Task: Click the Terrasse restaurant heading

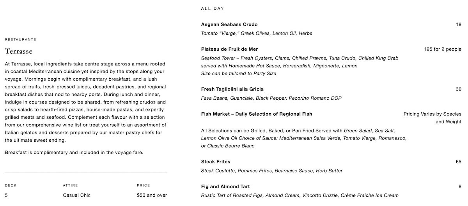Action: [19, 51]
